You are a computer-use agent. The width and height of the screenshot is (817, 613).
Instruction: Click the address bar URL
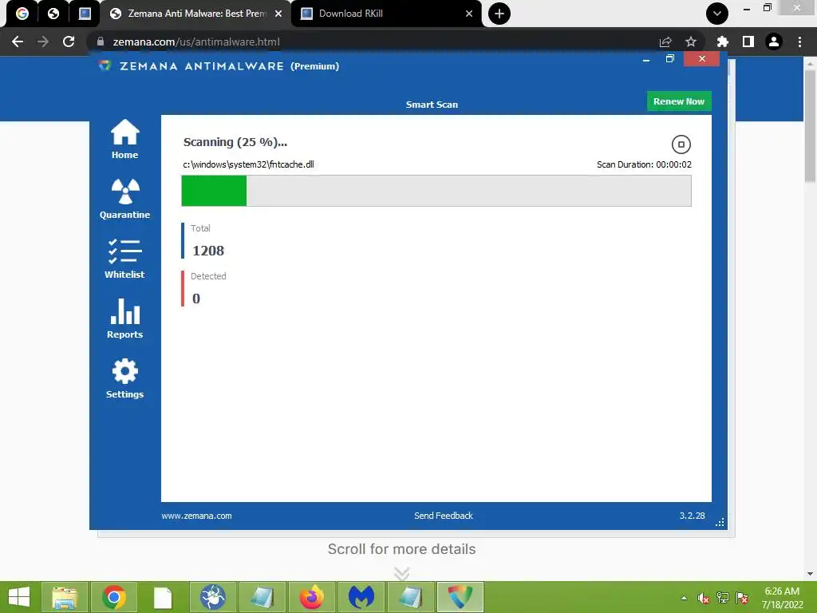click(196, 42)
